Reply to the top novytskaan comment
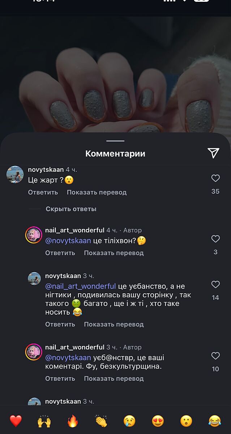 click(43, 192)
